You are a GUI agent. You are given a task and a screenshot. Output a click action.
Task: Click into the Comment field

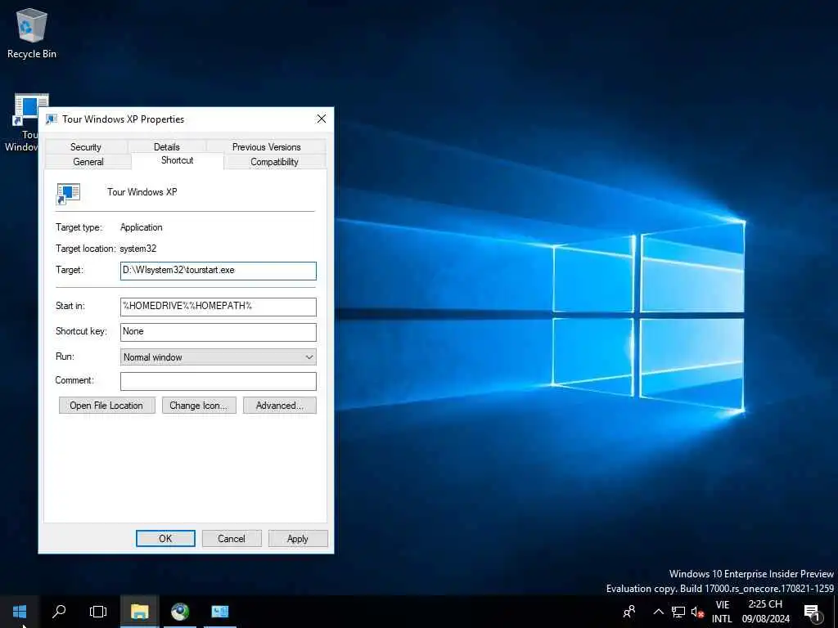click(218, 381)
